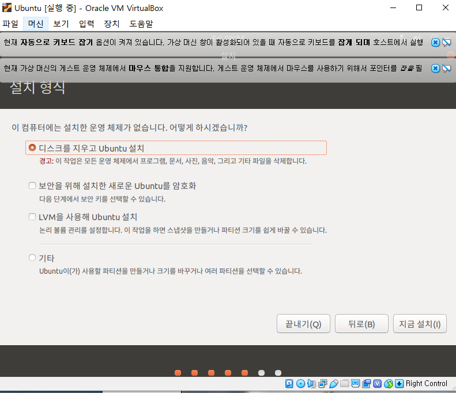Check the '보안을 위해 설치한 새로운 Ubuntu를 암호화' checkbox
456x393 pixels.
click(x=32, y=186)
